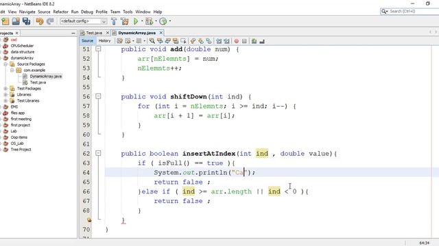The height and width of the screenshot is (246, 439).
Task: Click the Save All icon
Action: 26,21
